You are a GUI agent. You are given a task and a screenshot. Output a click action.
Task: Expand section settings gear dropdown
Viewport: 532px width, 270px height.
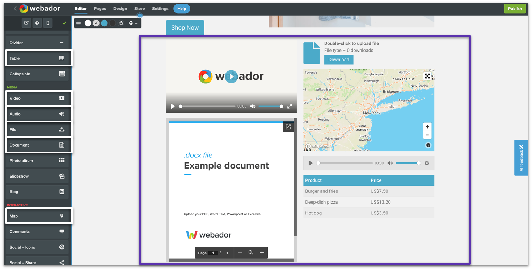[133, 23]
